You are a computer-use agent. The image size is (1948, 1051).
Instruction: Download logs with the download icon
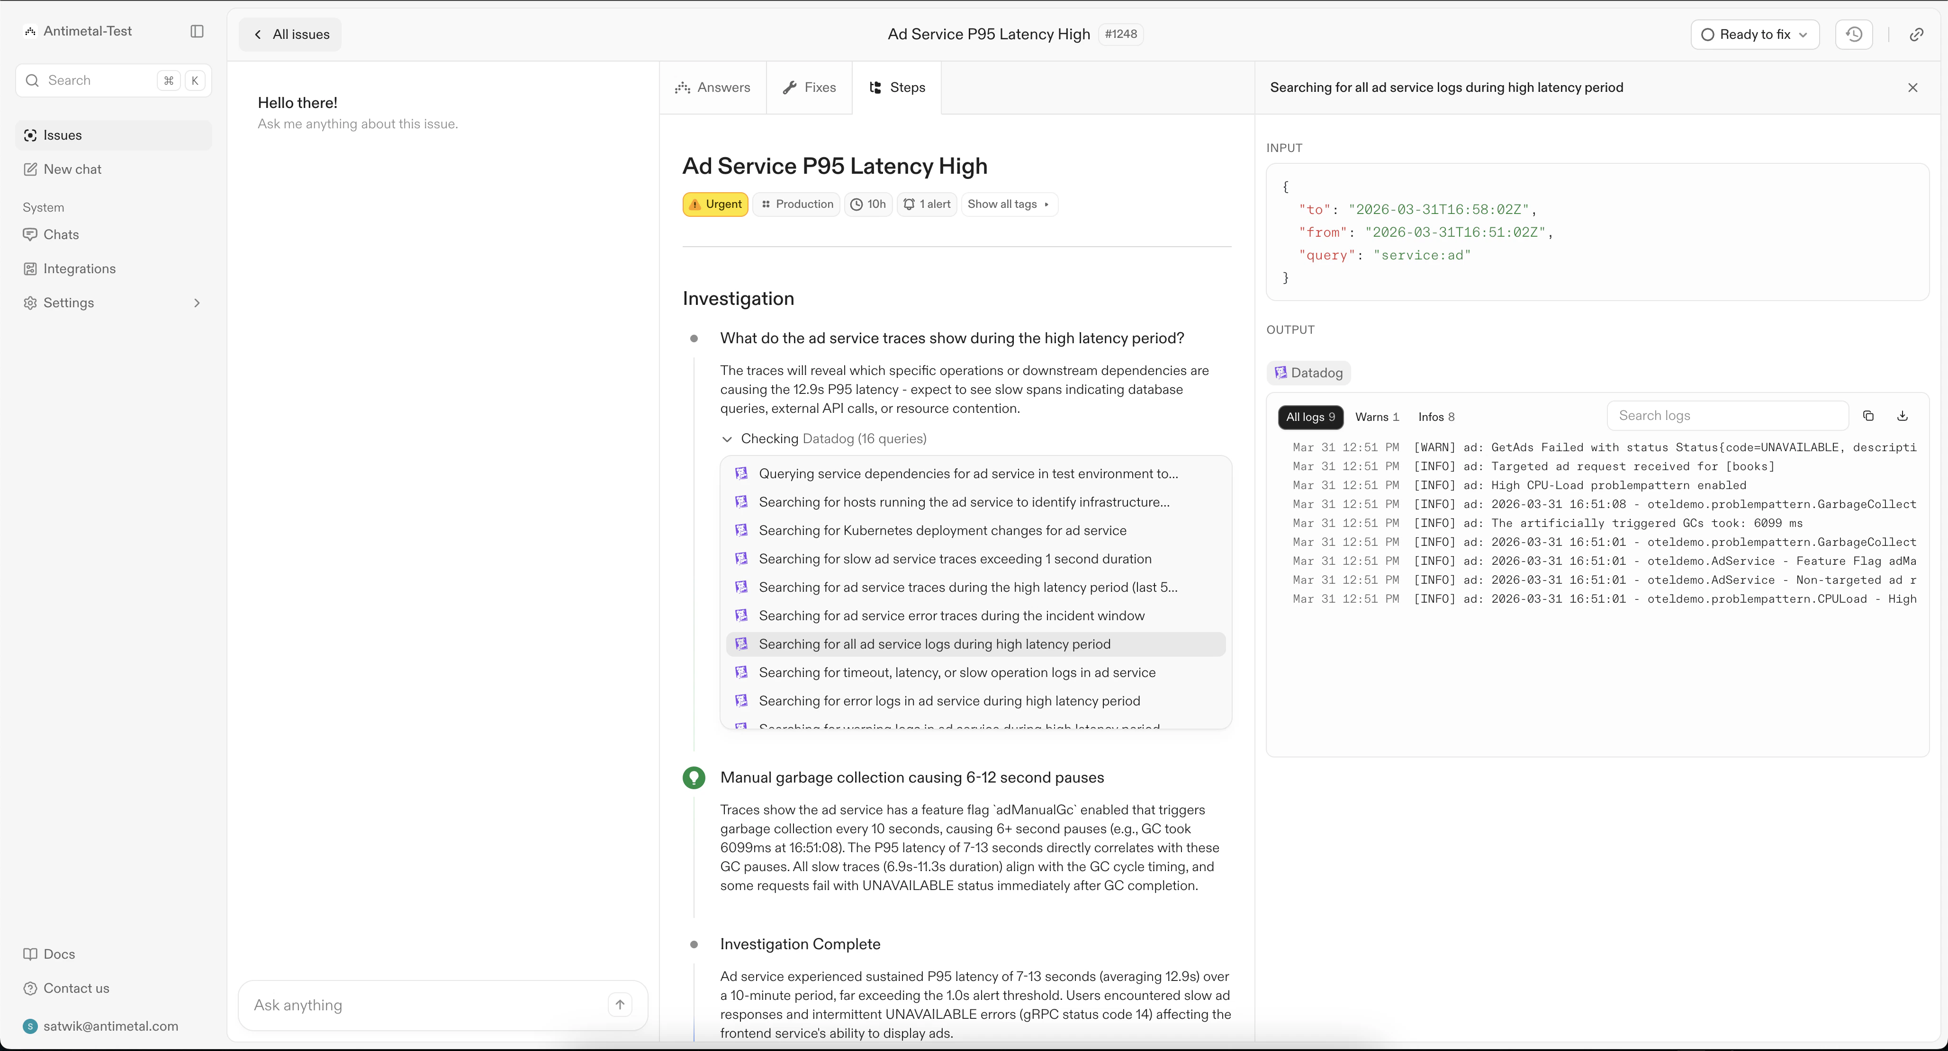(x=1902, y=416)
